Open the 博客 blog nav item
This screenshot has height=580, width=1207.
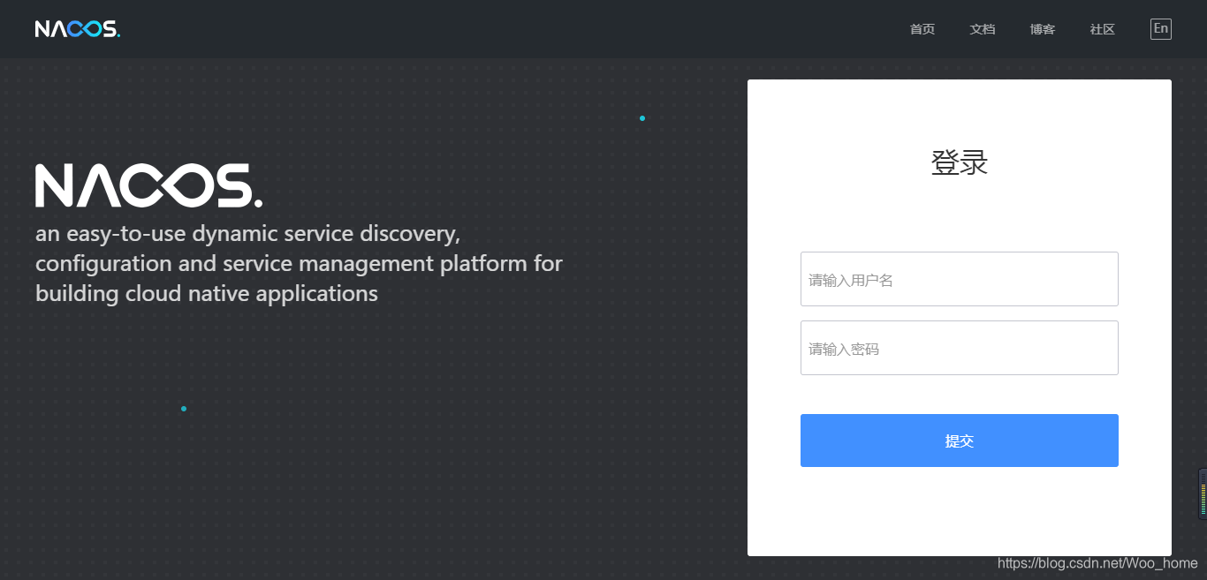point(1043,29)
